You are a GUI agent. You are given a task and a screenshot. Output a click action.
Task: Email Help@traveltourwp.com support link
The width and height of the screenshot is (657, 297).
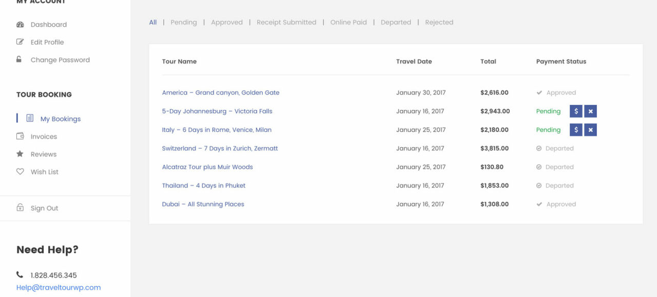pyautogui.click(x=59, y=288)
